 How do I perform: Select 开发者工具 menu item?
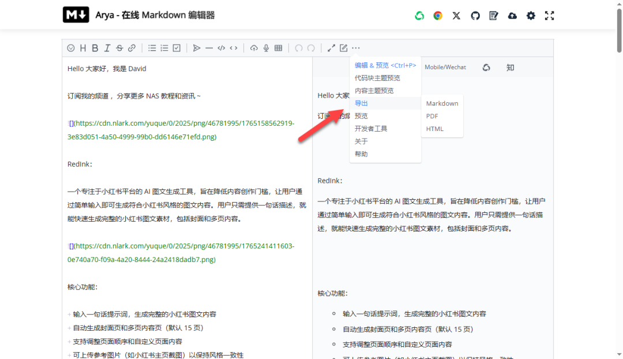[385, 129]
